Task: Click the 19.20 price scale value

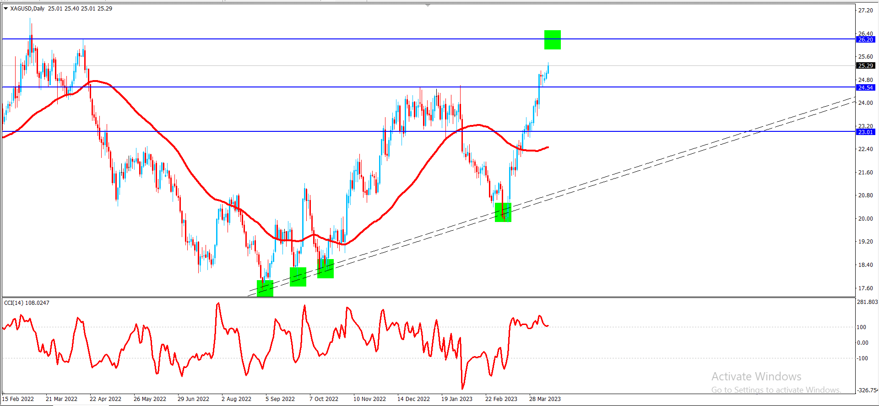Action: pos(865,242)
